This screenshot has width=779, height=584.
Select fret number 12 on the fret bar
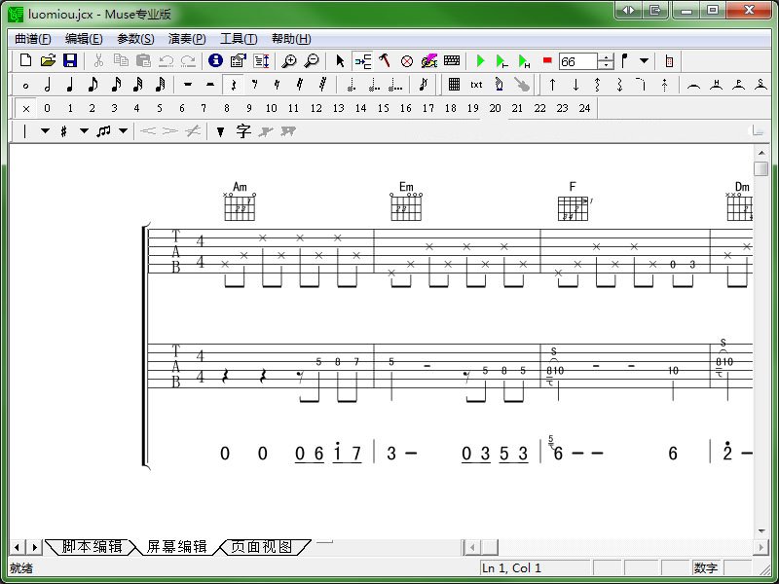315,108
